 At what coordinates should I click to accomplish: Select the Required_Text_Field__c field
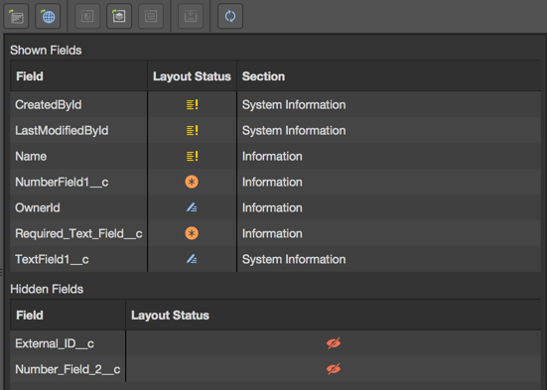point(78,233)
